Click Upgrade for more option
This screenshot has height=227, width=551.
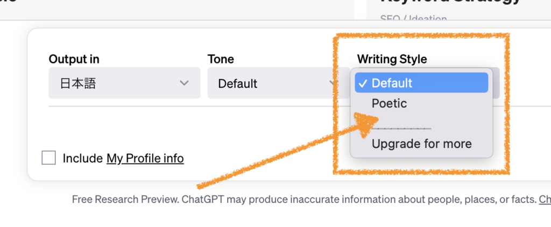(421, 144)
